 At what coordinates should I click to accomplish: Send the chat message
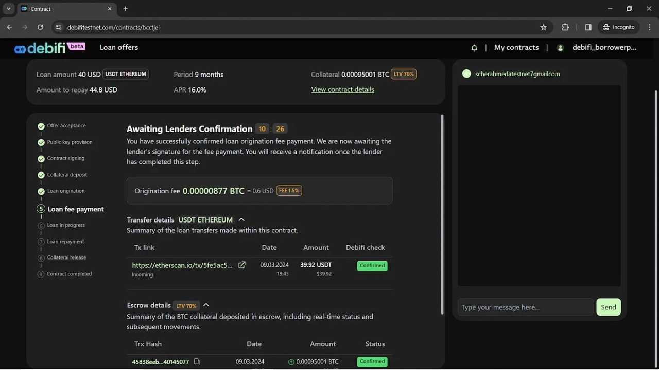608,307
